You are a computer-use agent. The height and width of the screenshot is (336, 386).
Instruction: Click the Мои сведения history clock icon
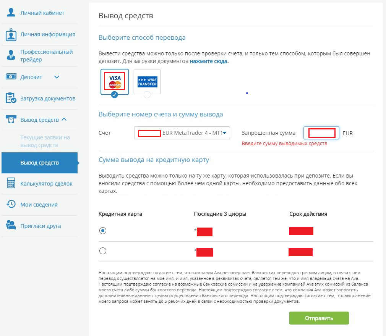tap(11, 204)
